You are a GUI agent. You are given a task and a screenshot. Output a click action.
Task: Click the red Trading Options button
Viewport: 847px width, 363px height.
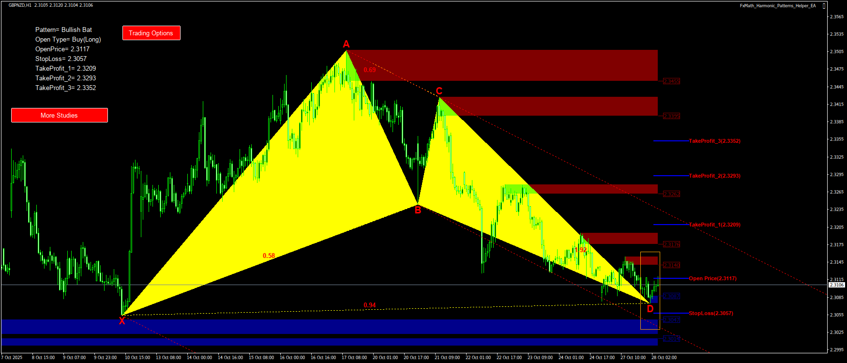coord(151,33)
